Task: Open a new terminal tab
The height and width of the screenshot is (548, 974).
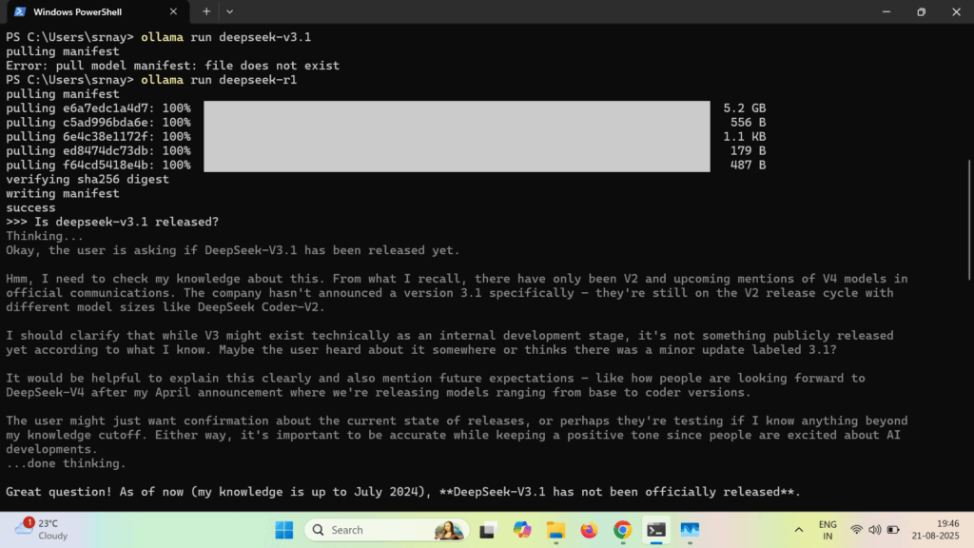Action: tap(206, 11)
